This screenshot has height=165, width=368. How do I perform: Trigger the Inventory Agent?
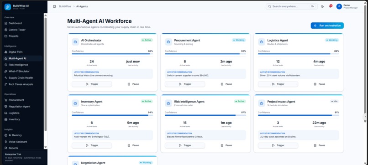click(x=92, y=145)
